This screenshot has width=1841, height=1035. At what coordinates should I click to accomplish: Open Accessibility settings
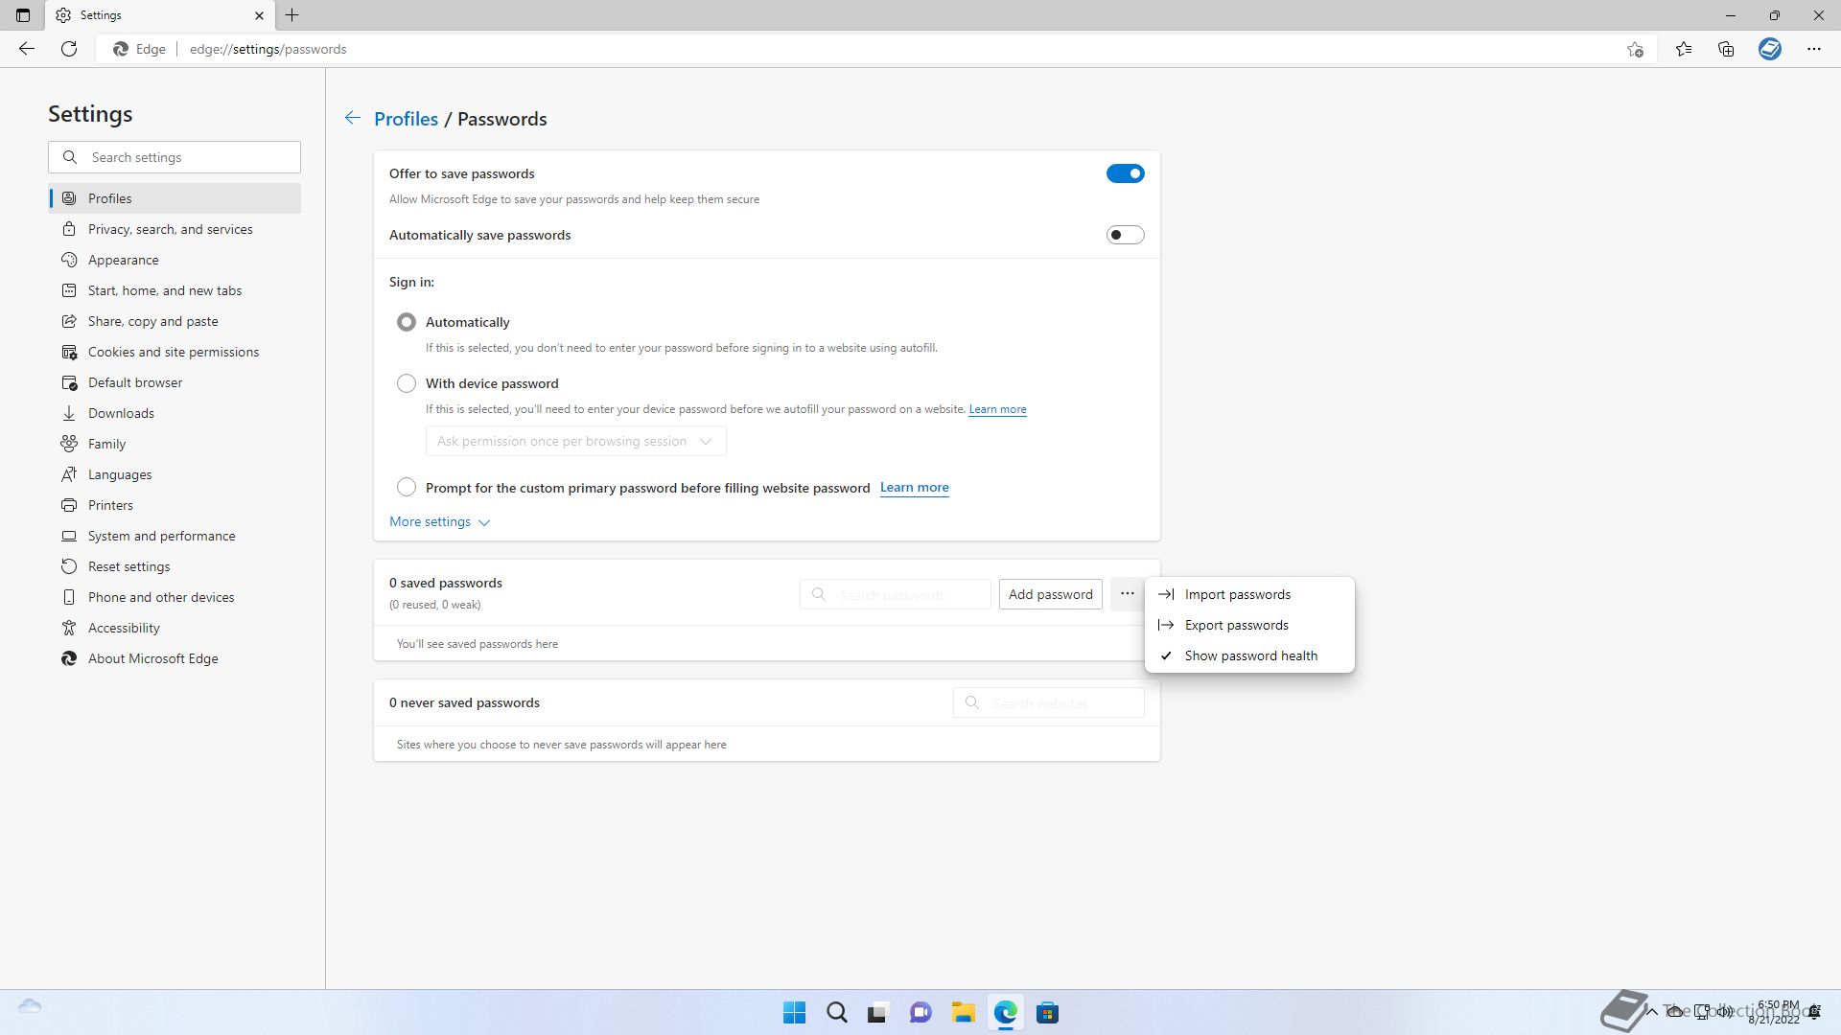pos(175,628)
